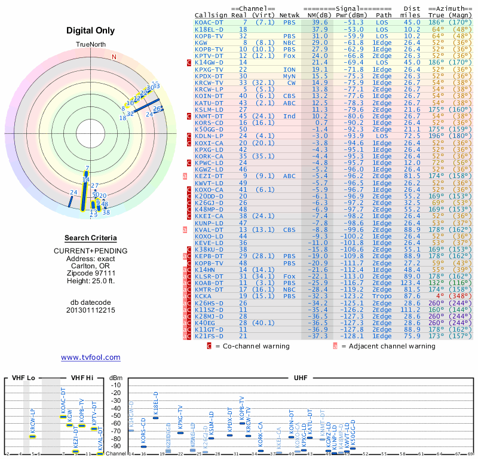Click the Search Criteria heading
Image resolution: width=478 pixels, height=459 pixels.
tap(90, 238)
